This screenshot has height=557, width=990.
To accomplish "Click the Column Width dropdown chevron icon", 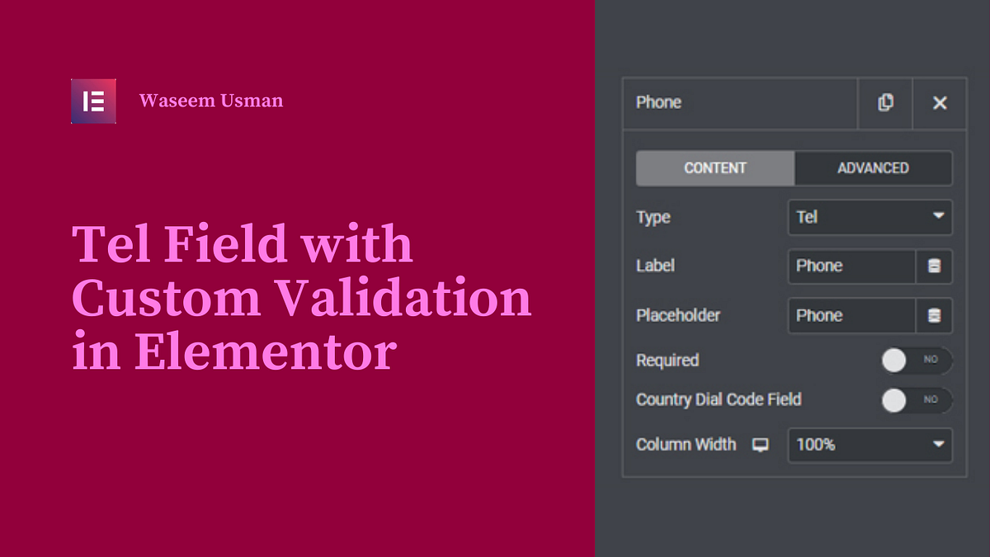I will click(x=938, y=445).
